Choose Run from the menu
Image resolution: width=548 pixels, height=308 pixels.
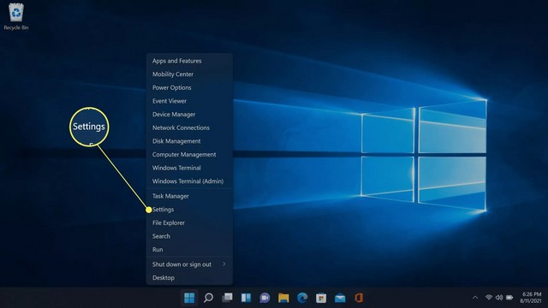[189, 250]
